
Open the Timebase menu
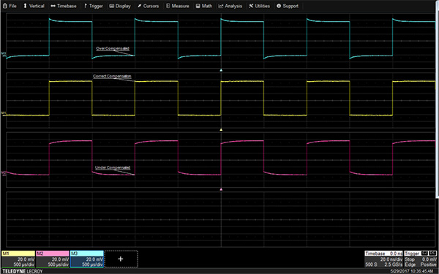[64, 6]
